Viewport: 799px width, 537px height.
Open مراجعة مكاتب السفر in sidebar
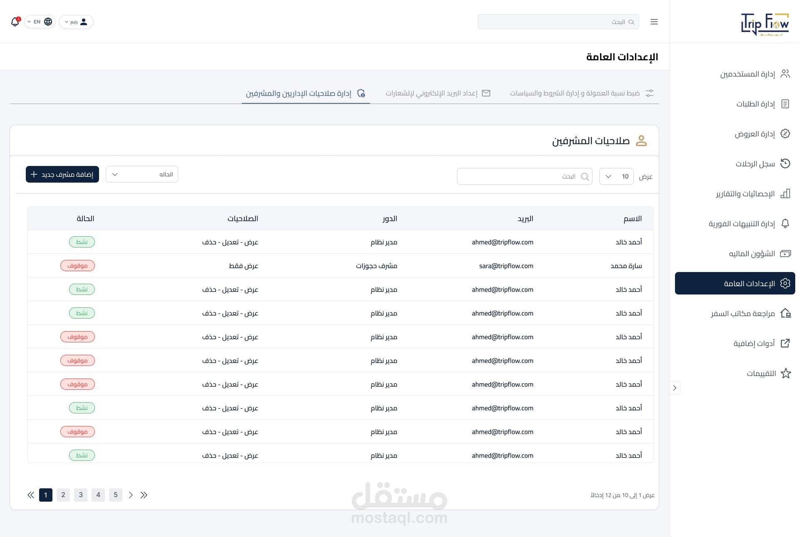coord(742,313)
